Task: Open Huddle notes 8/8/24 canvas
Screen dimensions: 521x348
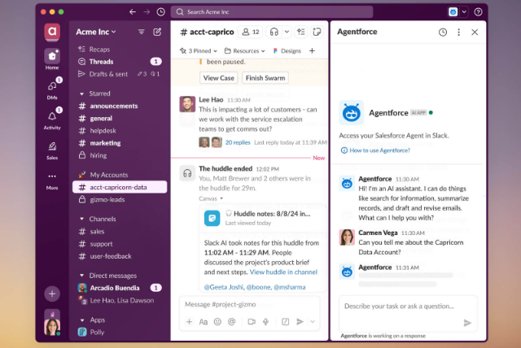Action: 262,218
